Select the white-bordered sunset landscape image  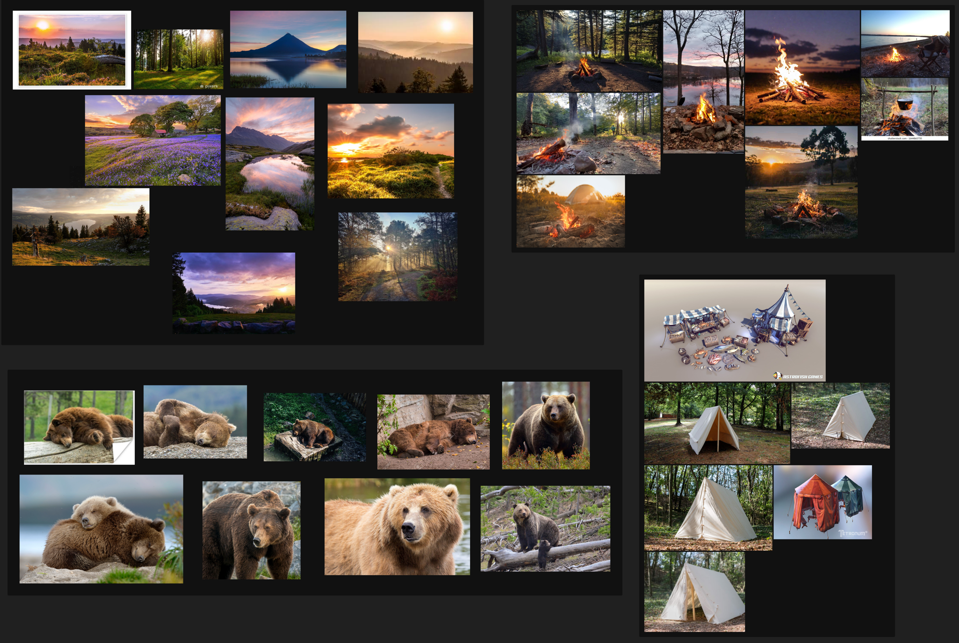(72, 50)
